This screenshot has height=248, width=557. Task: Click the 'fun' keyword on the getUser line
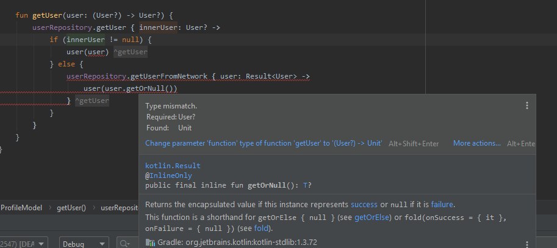(22, 16)
